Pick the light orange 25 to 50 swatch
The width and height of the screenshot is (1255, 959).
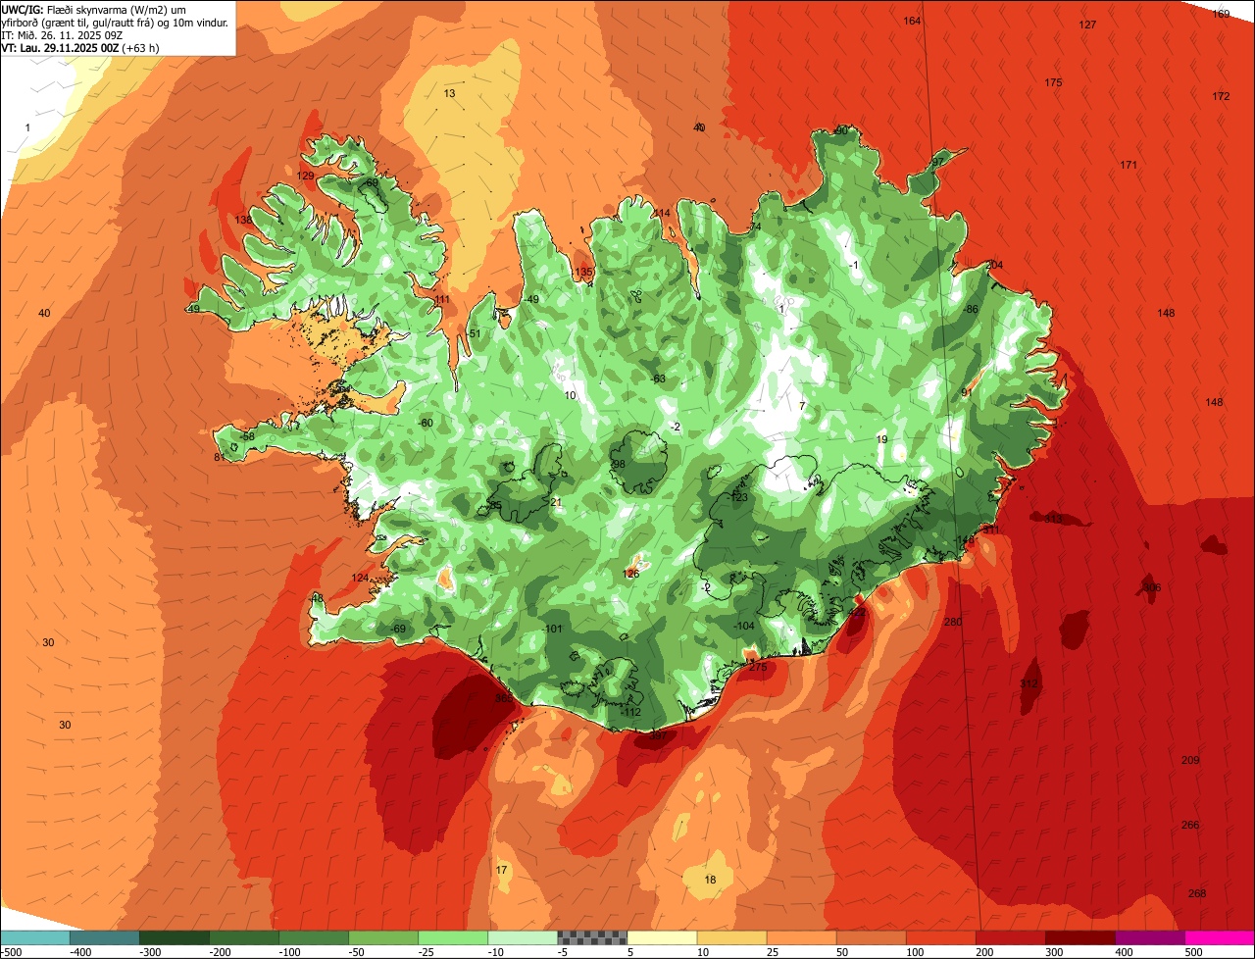coord(801,937)
